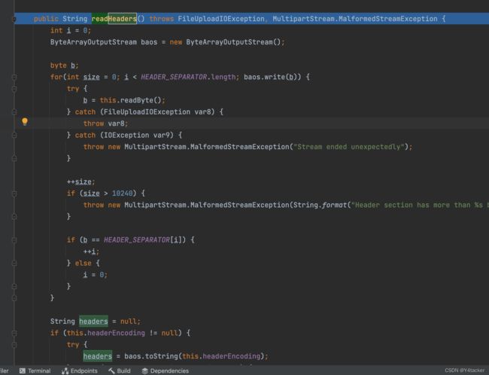This screenshot has height=375, width=489.
Task: Collapse the readHeaders method fold marker
Action: point(14,19)
